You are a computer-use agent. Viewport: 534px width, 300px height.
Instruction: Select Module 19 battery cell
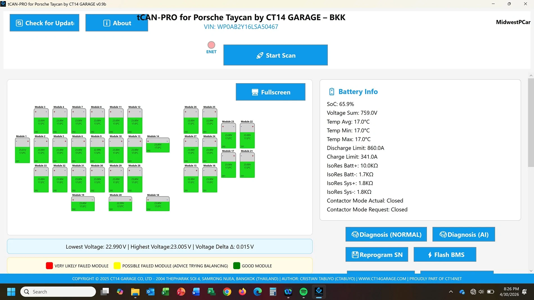click(x=83, y=204)
